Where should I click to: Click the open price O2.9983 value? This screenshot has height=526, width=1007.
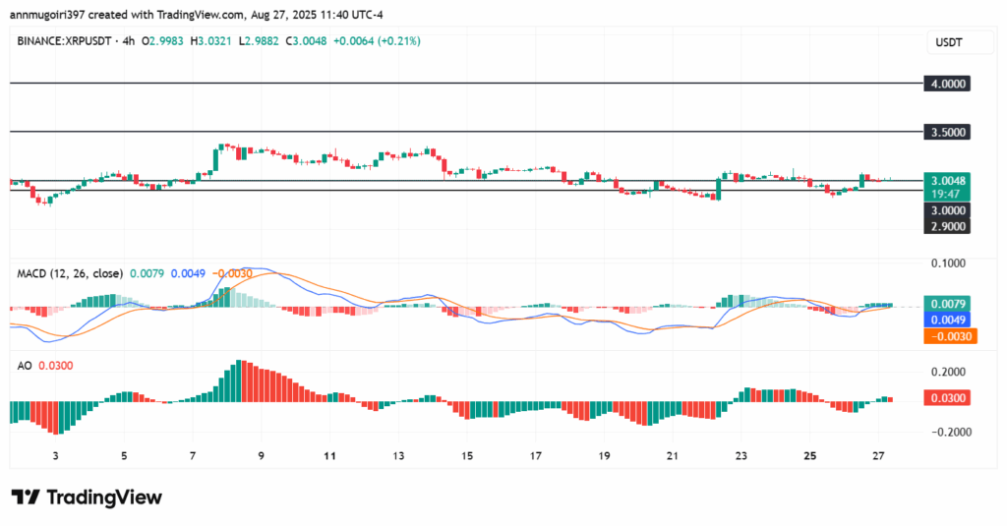point(162,41)
